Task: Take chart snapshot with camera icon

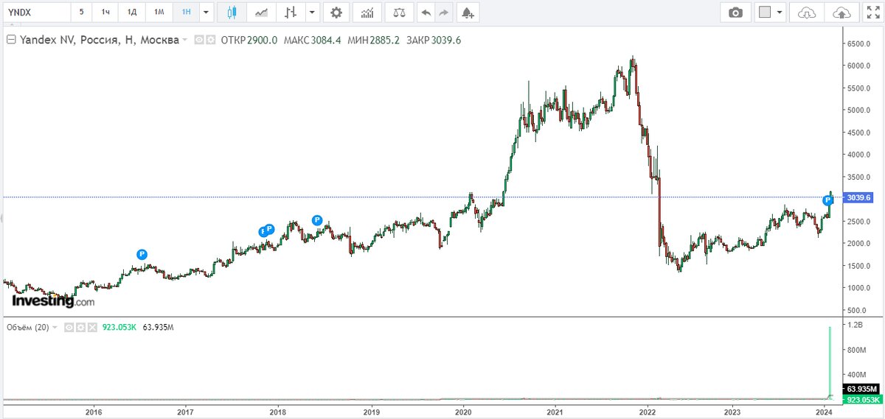Action: point(735,13)
